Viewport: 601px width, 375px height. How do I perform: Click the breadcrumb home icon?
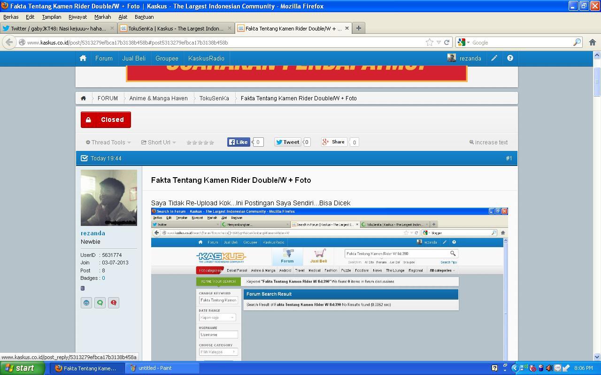point(83,98)
